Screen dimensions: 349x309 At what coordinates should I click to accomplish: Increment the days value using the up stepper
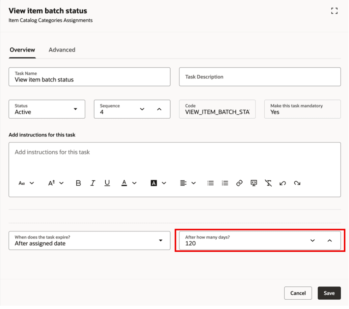tap(330, 240)
